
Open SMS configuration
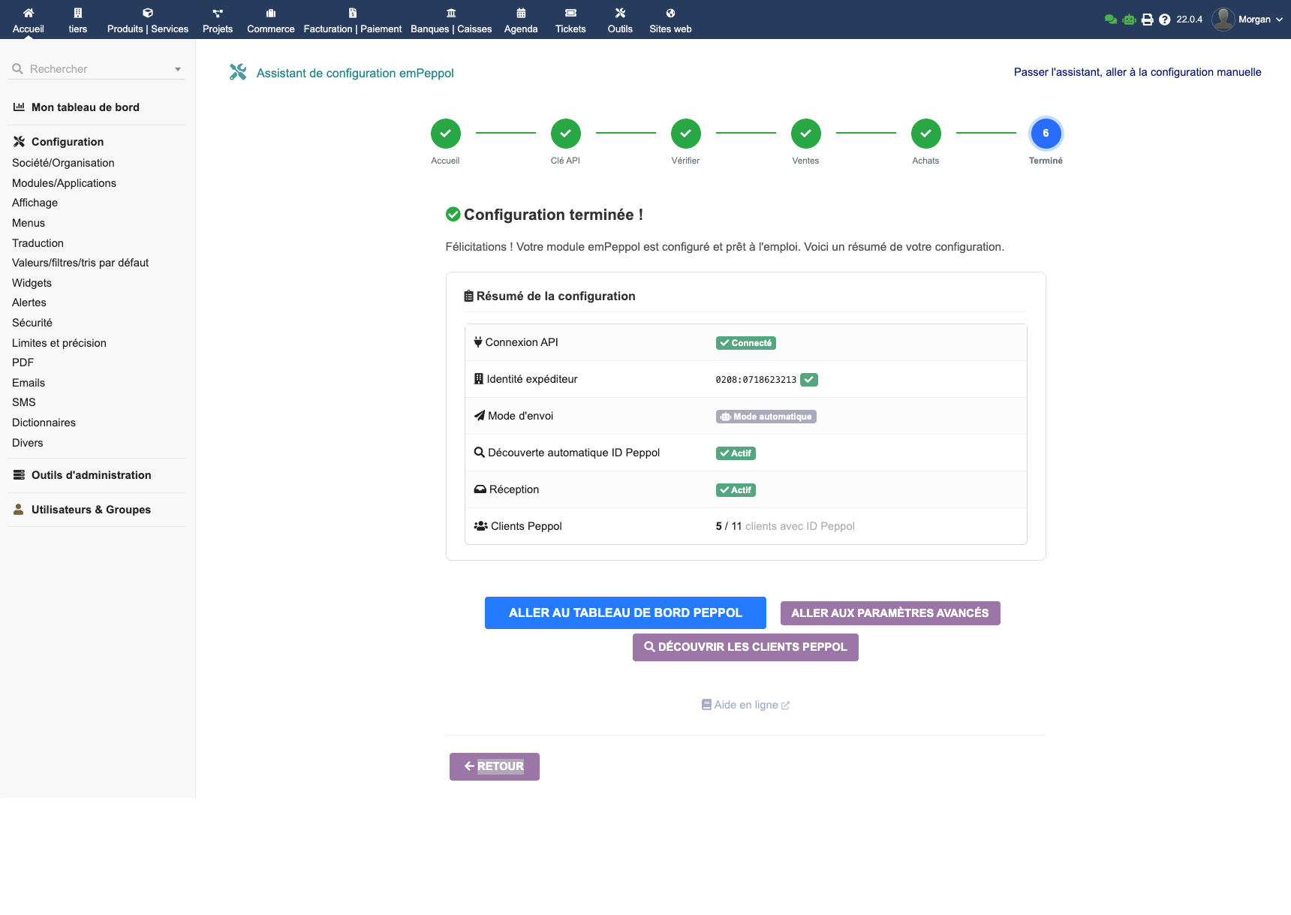point(24,402)
